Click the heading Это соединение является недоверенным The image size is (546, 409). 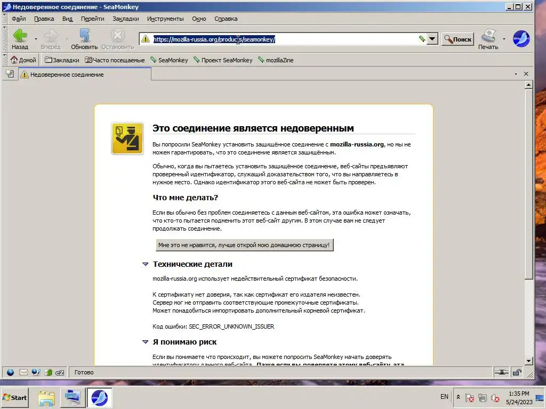[x=253, y=128]
